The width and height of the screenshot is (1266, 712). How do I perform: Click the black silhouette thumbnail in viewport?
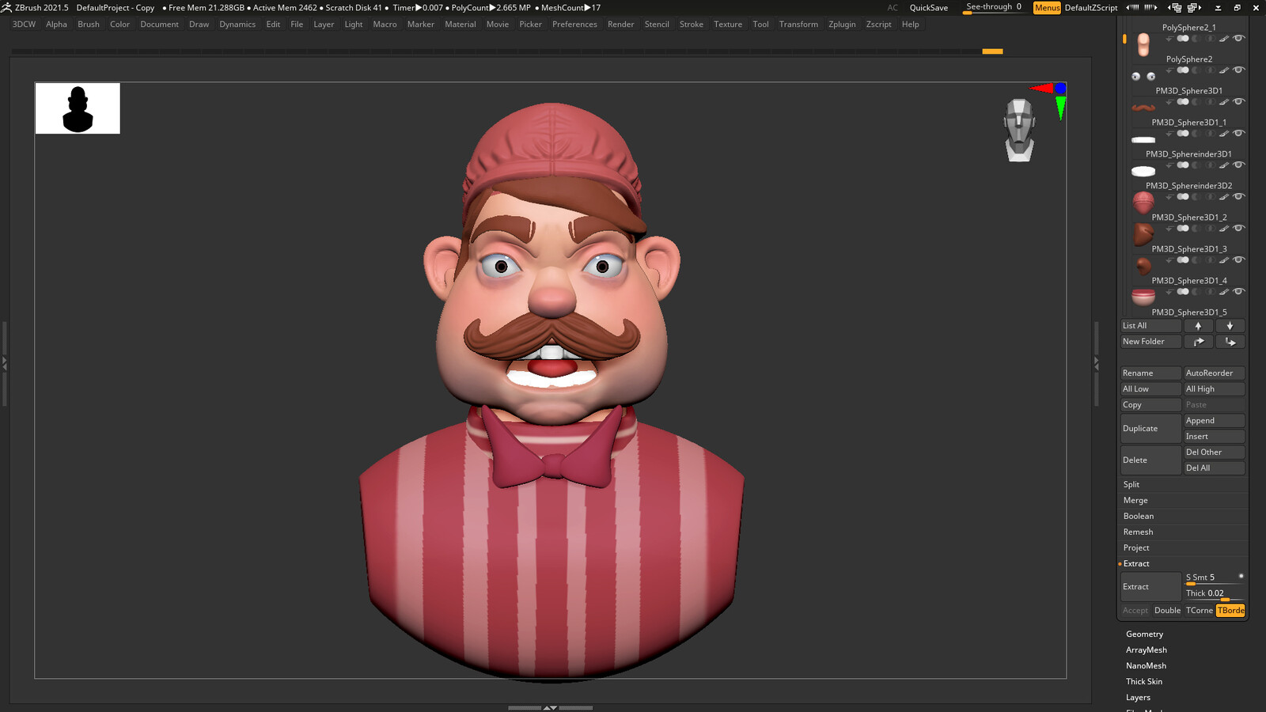pos(78,108)
